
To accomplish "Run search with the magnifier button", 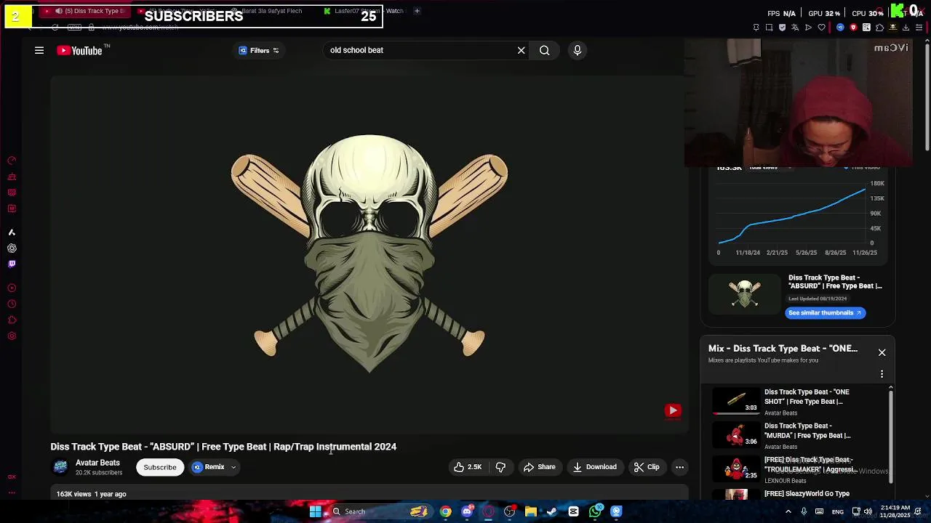I will click(x=544, y=50).
